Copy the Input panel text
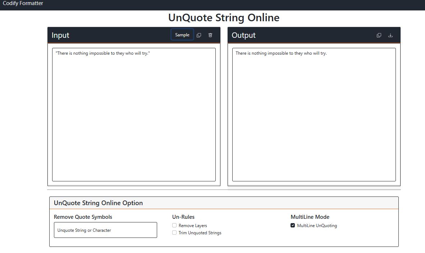Viewport: 425px width, 253px height. point(199,35)
